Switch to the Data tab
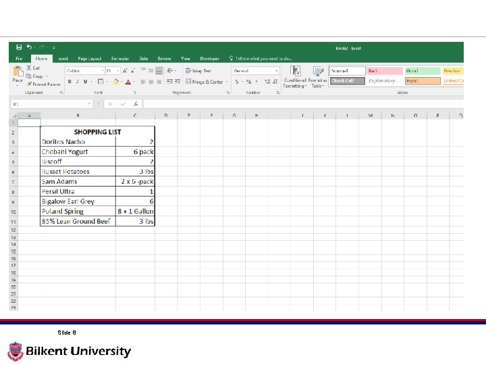Viewport: 486px width, 365px height. click(143, 58)
